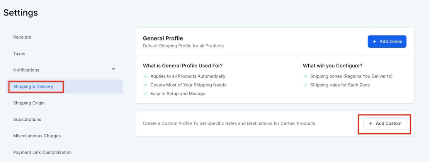This screenshot has width=430, height=162.
Task: Go to the Taxes settings page
Action: point(19,54)
